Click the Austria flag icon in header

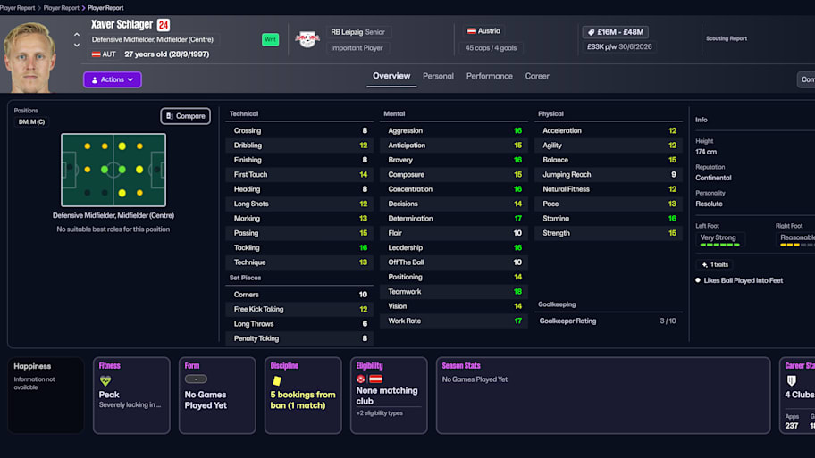pyautogui.click(x=472, y=31)
